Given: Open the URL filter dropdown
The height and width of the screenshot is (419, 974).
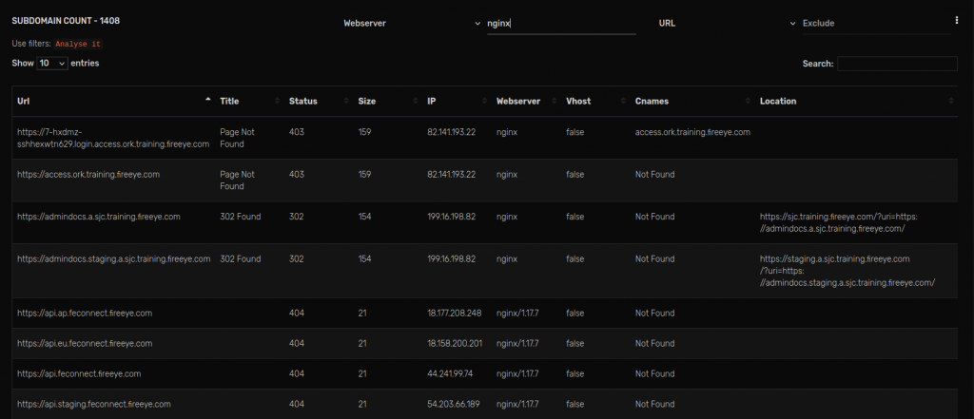Looking at the screenshot, I should 727,23.
